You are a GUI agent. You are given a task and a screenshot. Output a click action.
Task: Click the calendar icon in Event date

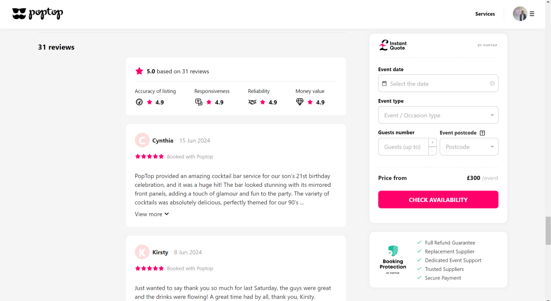coord(384,83)
